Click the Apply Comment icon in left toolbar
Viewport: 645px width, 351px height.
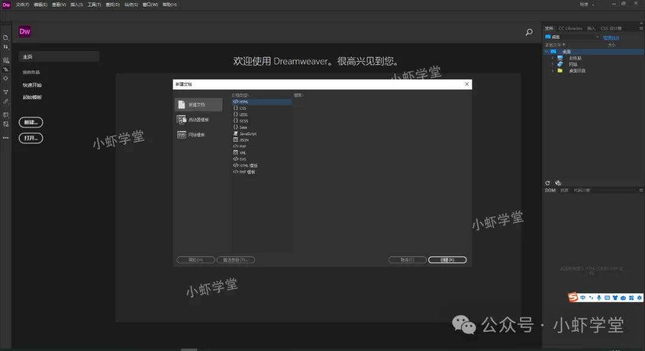[6, 115]
